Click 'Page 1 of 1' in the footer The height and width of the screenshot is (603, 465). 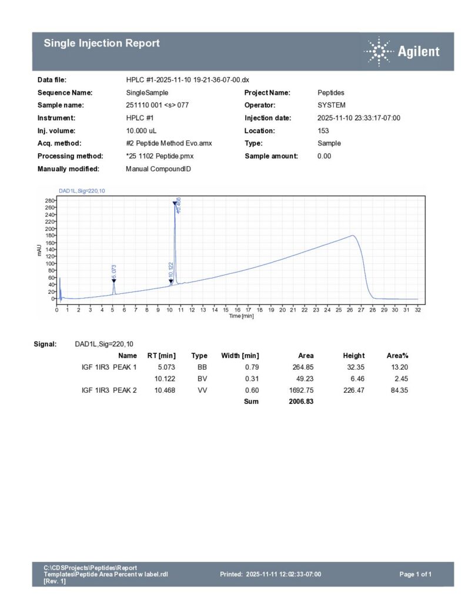pyautogui.click(x=416, y=575)
